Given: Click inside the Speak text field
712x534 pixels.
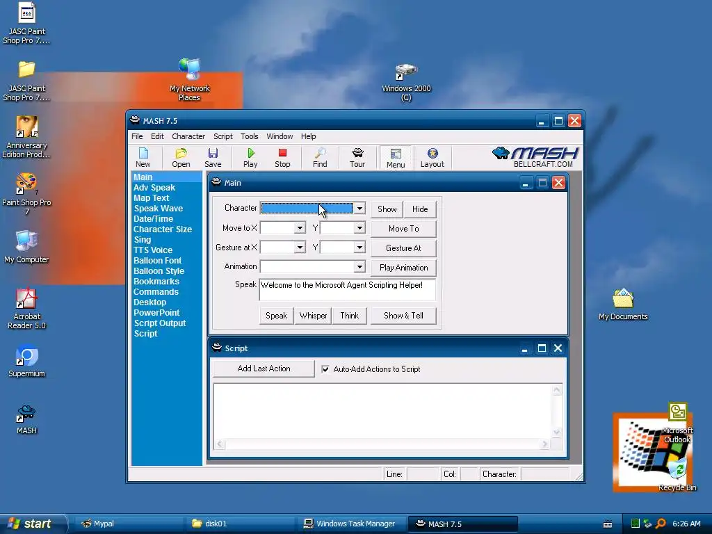Looking at the screenshot, I should [x=348, y=290].
